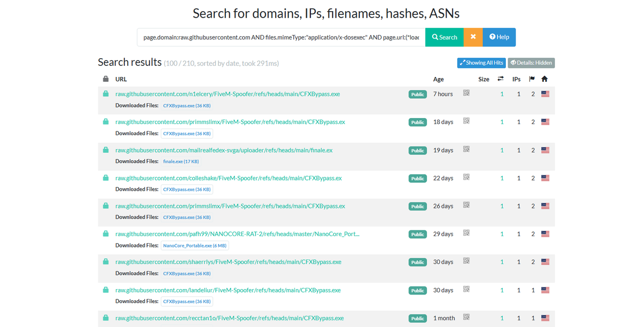
Task: Click the lock icon in the landeliur row
Action: pos(106,290)
